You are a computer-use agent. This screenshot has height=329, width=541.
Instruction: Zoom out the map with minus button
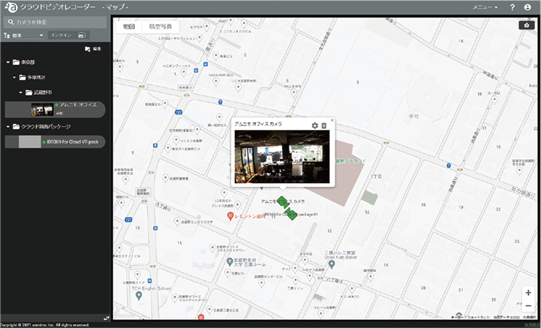pos(528,306)
